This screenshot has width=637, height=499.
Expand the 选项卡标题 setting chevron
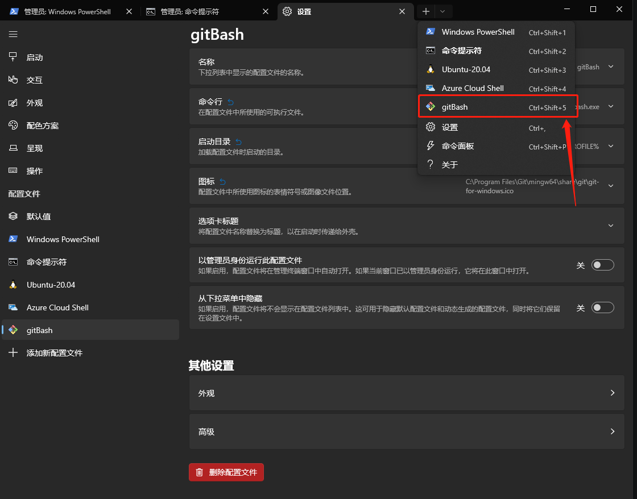pos(611,226)
